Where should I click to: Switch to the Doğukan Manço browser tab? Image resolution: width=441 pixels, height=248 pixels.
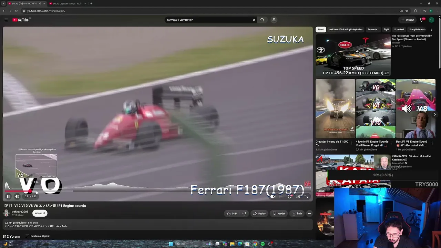[x=67, y=3]
